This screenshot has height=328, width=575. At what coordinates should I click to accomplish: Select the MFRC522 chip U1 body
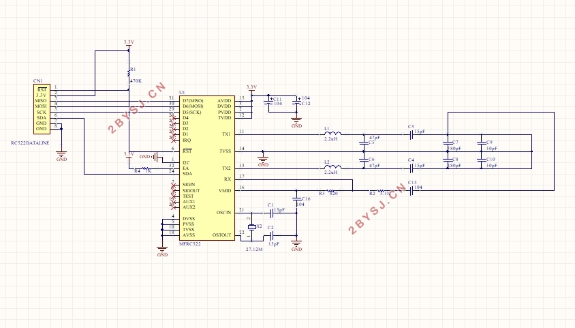pos(207,168)
